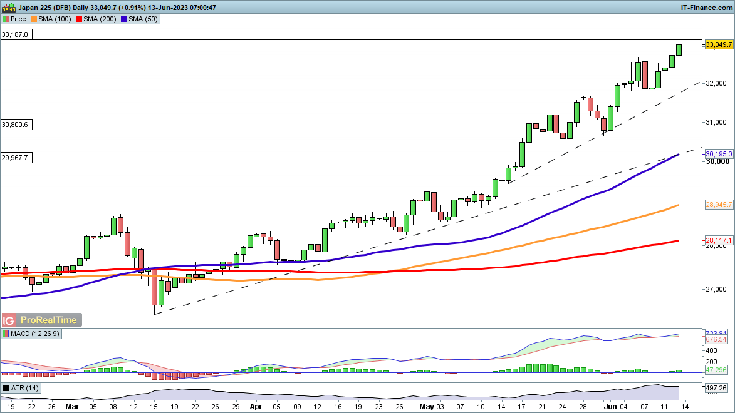This screenshot has height=413, width=735.
Task: Click the current price tag 33,049.7
Action: pos(719,44)
